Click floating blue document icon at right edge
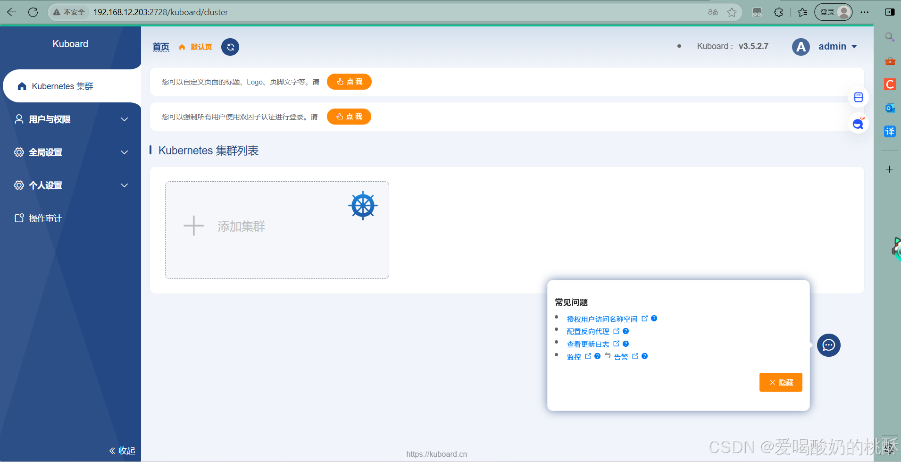 [858, 97]
